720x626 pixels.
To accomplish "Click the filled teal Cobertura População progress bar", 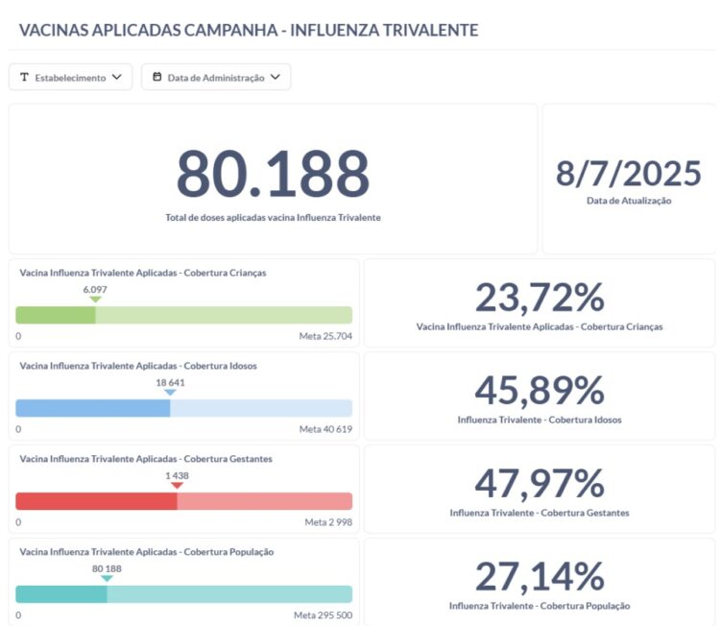I will (61, 594).
